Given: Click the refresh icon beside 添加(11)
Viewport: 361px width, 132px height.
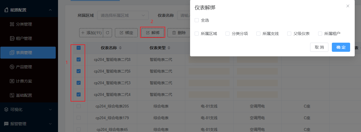Looking at the screenshot, I should (107, 33).
